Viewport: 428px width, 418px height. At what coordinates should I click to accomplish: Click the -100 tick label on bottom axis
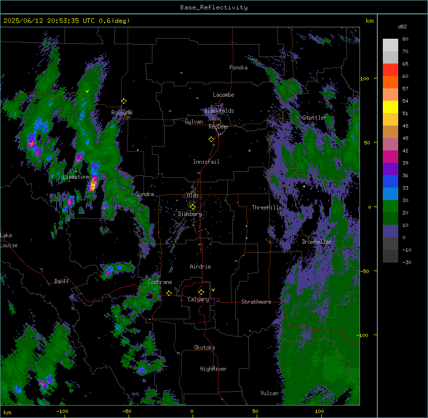pyautogui.click(x=62, y=411)
